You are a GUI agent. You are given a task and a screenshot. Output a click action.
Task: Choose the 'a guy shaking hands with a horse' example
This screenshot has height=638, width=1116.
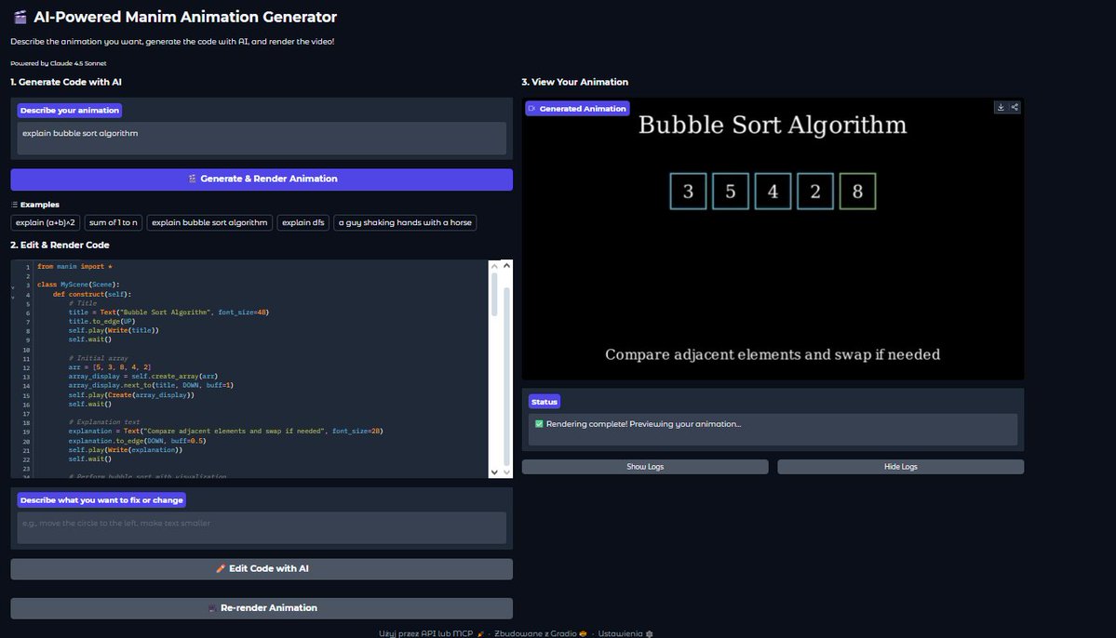click(405, 222)
